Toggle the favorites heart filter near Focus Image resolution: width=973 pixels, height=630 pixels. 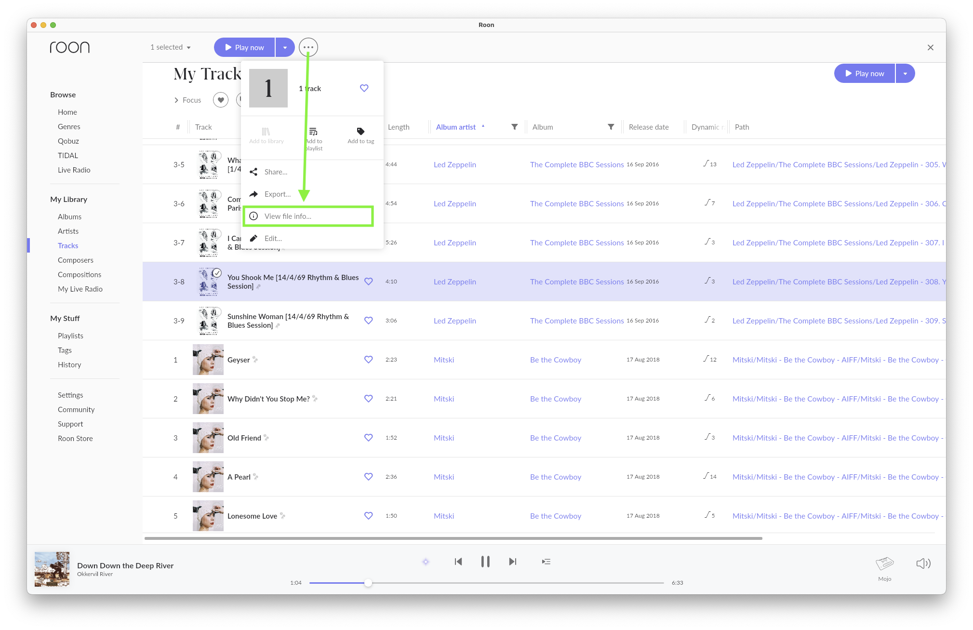[x=221, y=100]
